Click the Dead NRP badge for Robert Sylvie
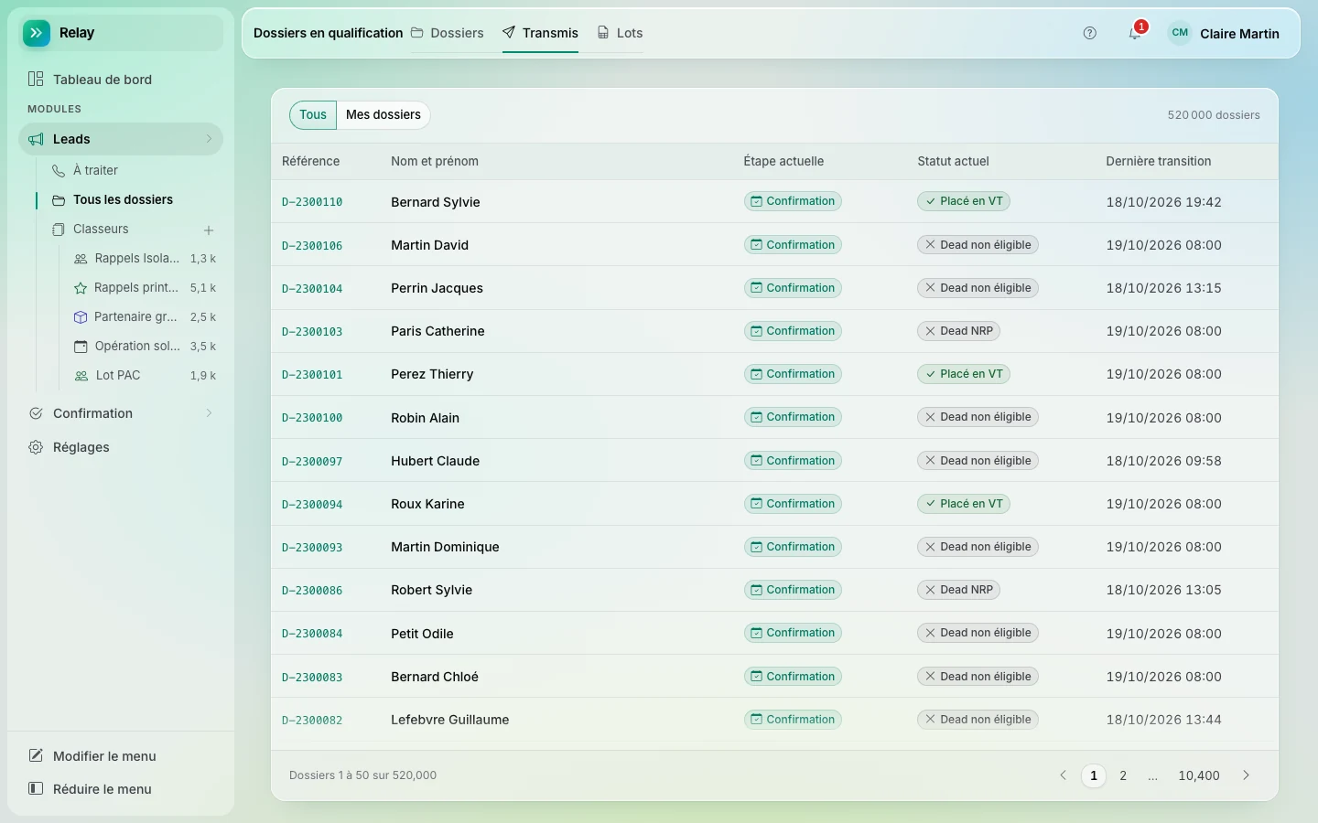This screenshot has height=823, width=1318. coord(958,590)
